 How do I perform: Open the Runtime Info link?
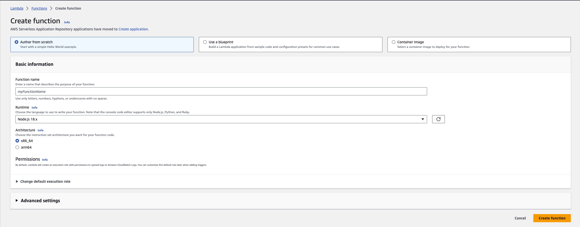coord(34,108)
